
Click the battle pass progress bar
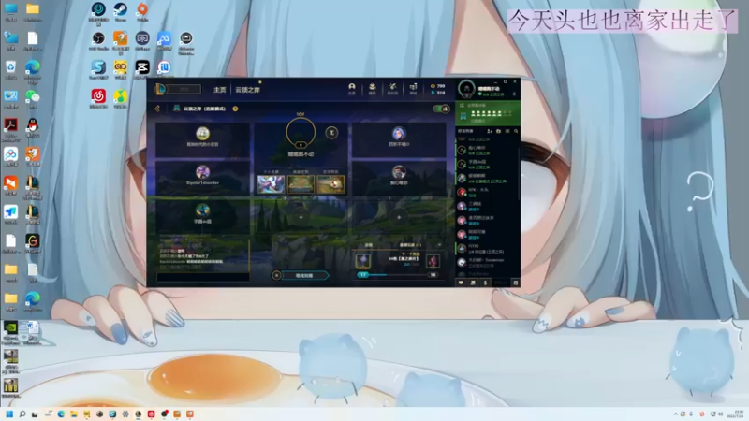[x=397, y=275]
